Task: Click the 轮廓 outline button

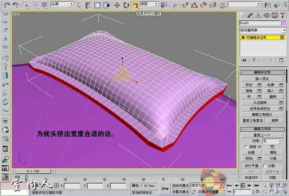Action: tap(271, 85)
